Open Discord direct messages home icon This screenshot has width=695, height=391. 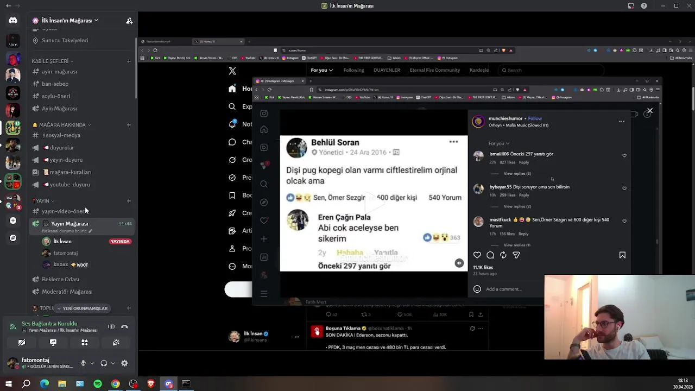(13, 21)
